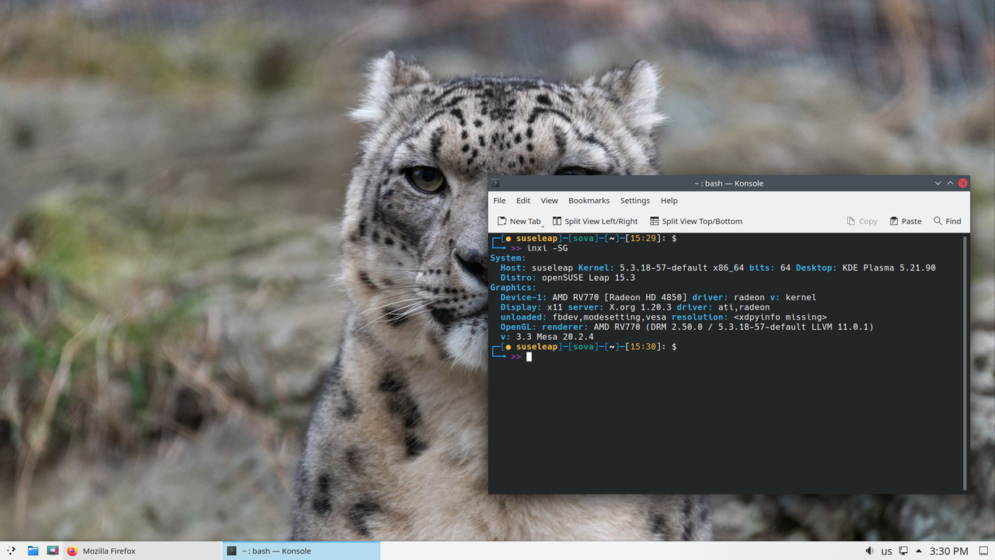
Task: Click the show desktop icon
Action: pyautogui.click(x=983, y=551)
